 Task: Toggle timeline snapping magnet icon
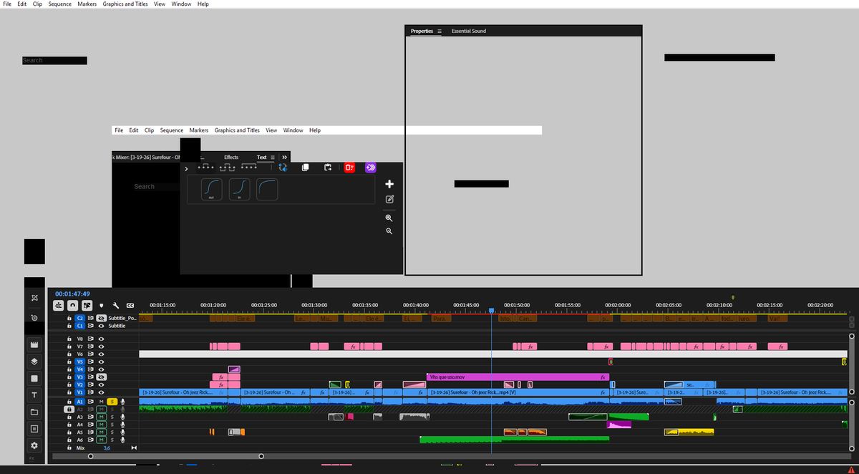[72, 305]
